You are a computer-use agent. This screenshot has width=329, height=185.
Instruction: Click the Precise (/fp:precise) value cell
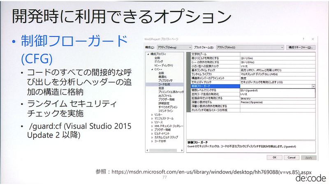point(278,102)
